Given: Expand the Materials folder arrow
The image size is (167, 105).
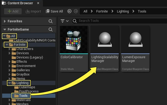Looking at the screenshot, I should pyautogui.click(x=10, y=100).
